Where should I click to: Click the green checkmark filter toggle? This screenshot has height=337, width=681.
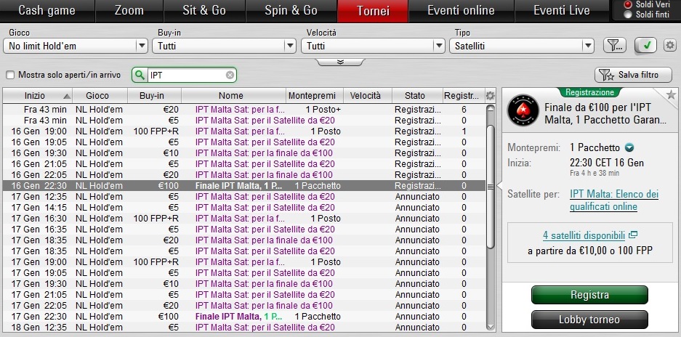646,45
